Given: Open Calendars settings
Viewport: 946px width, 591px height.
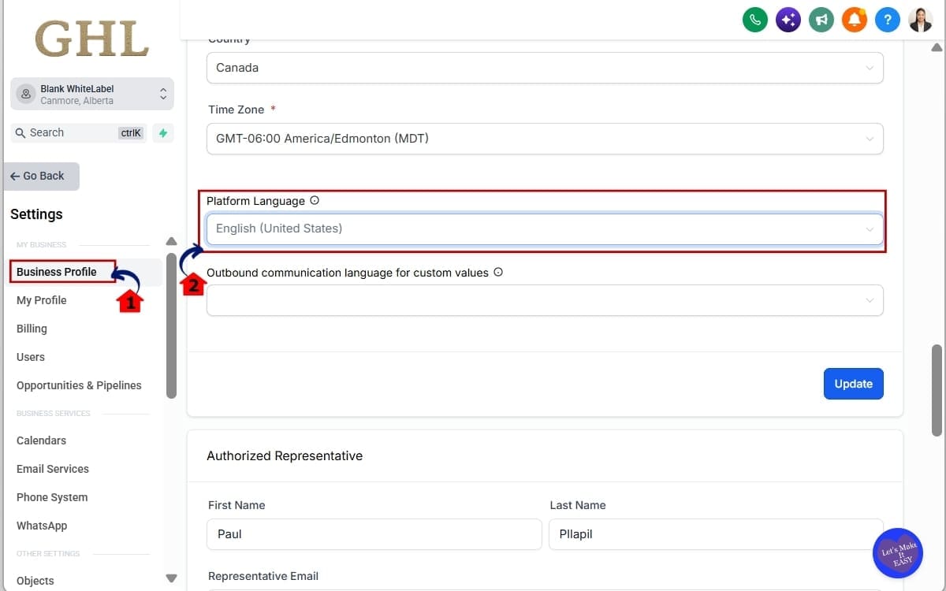Looking at the screenshot, I should pyautogui.click(x=41, y=440).
